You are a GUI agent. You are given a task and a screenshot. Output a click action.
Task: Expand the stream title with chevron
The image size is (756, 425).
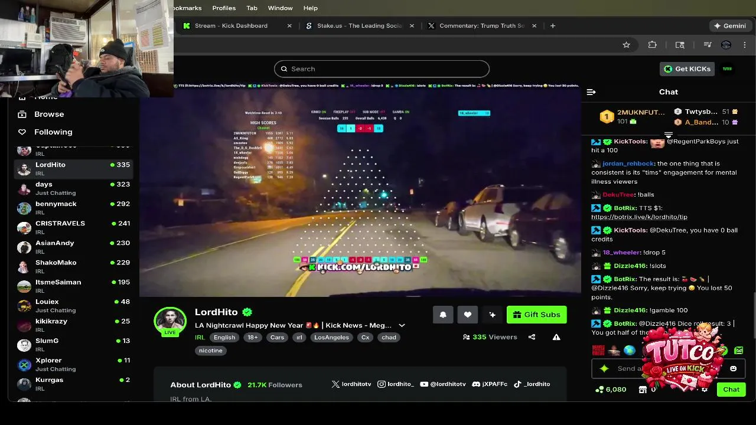click(x=402, y=325)
